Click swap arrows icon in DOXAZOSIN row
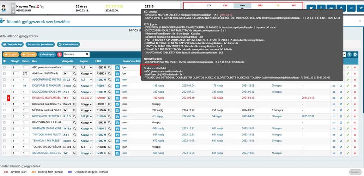This screenshot has width=364, height=176. [x=334, y=92]
